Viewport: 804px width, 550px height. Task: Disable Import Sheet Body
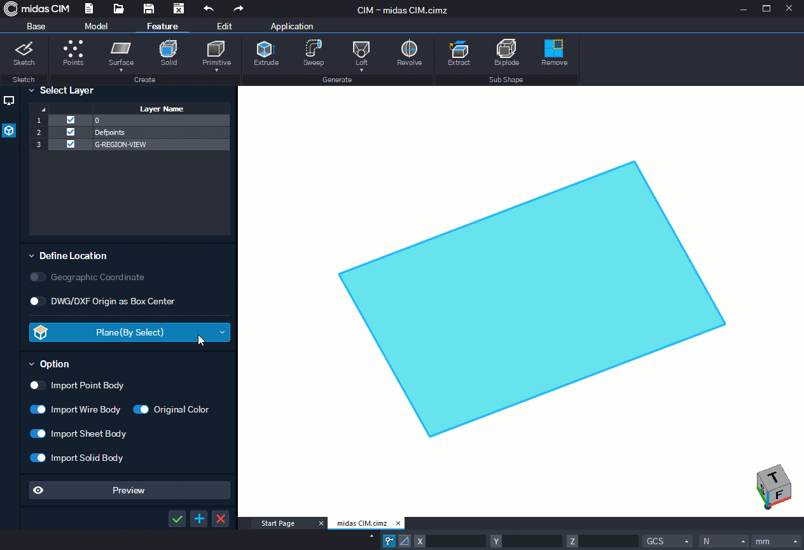(x=38, y=434)
